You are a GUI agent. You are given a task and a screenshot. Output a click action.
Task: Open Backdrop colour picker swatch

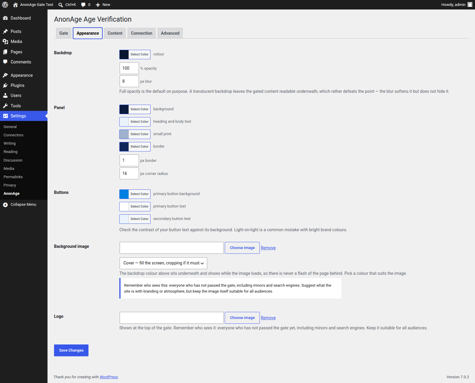click(135, 55)
